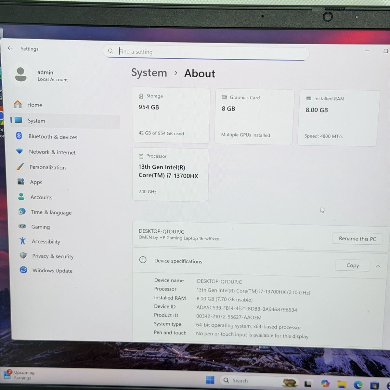390x390 pixels.
Task: Focus the Find a setting search box
Action: tap(206, 52)
